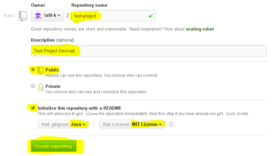Click the public repository book icon
The width and height of the screenshot is (272, 156).
(x=41, y=70)
